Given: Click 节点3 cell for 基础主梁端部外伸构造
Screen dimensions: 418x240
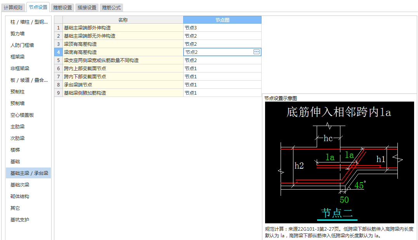Looking at the screenshot, I should (x=222, y=28).
